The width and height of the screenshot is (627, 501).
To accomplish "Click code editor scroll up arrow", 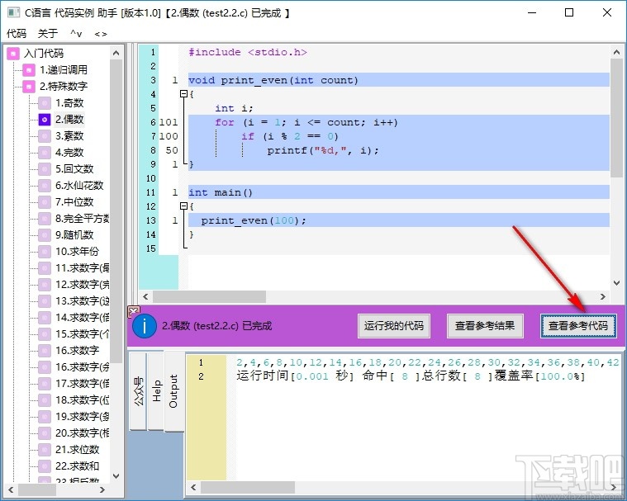I will coord(616,52).
